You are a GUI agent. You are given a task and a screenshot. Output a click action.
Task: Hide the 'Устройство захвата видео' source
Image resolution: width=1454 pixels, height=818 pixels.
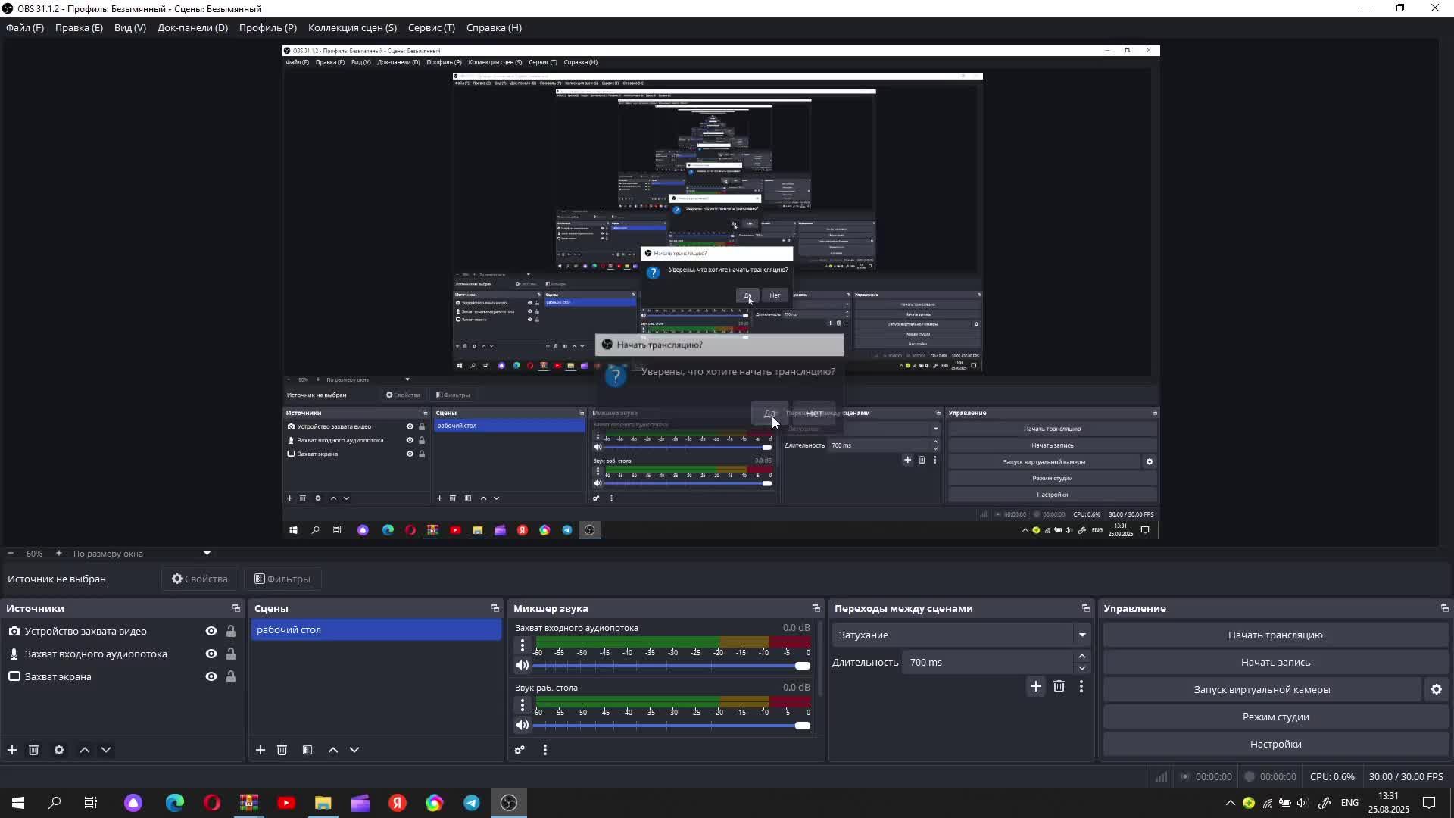tap(211, 631)
